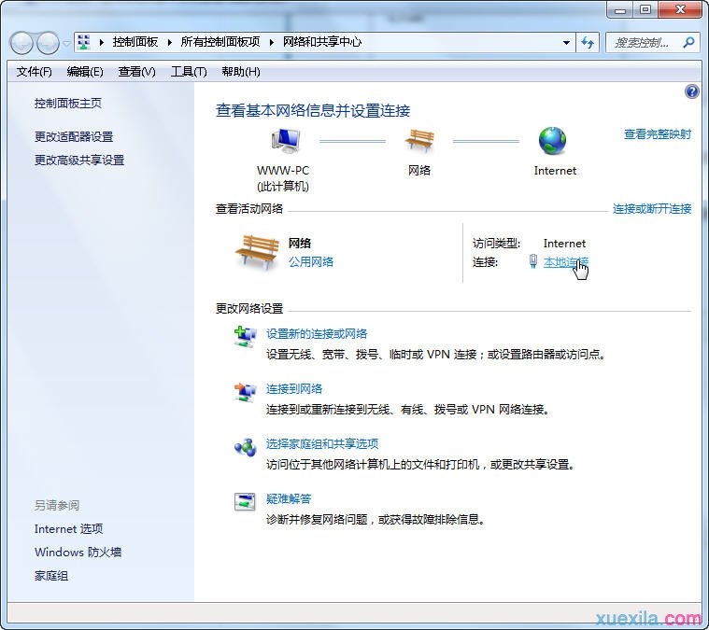Image resolution: width=709 pixels, height=630 pixels.
Task: Click the 查看完整映射 link
Action: 657,134
